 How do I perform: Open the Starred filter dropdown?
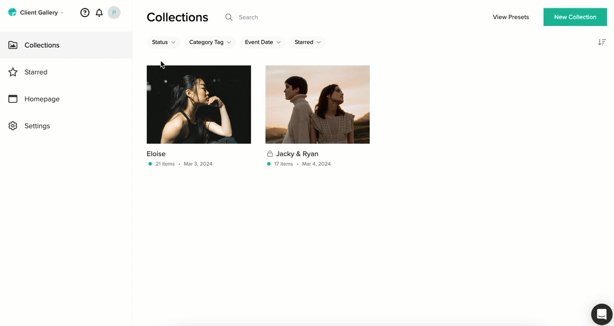click(x=307, y=42)
